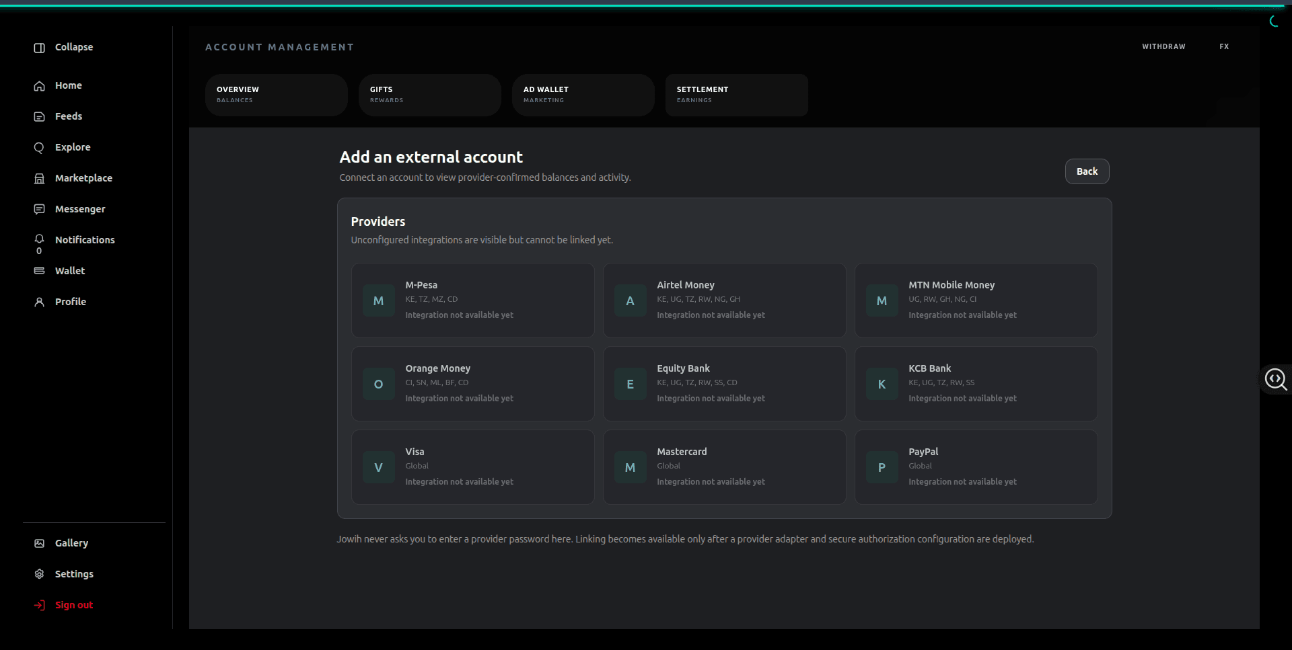Image resolution: width=1292 pixels, height=650 pixels.
Task: Switch to the Gifts Rewards tab
Action: point(430,95)
